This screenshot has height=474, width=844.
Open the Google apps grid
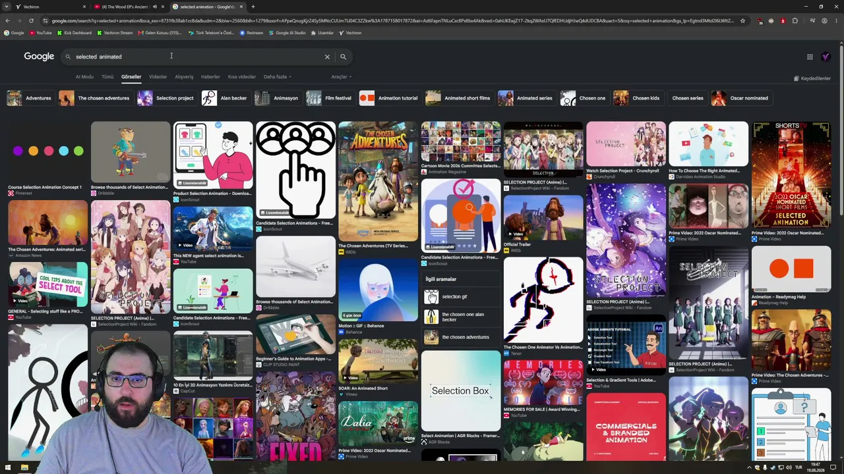(810, 57)
